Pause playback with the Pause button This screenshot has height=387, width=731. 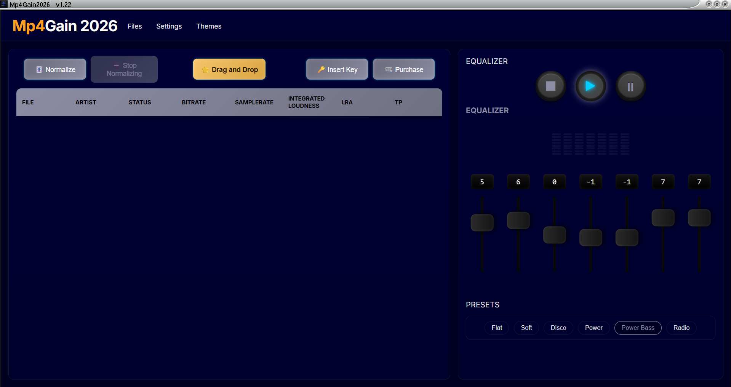(630, 86)
